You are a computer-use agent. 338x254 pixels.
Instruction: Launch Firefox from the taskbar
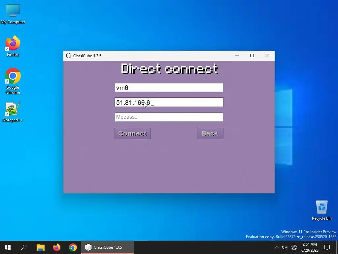(x=57, y=247)
